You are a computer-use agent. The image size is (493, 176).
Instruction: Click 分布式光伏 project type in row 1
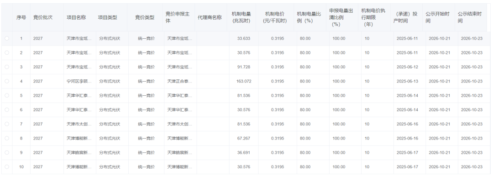click(x=110, y=38)
